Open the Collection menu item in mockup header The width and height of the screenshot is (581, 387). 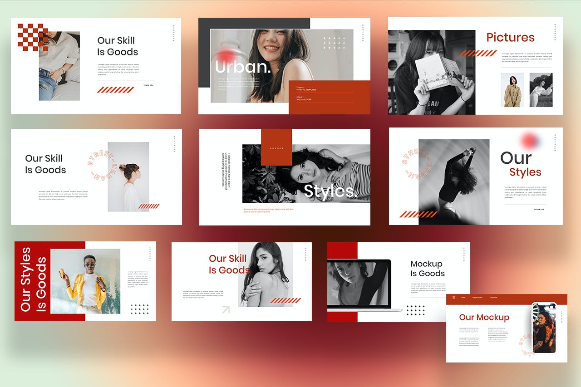point(493,298)
